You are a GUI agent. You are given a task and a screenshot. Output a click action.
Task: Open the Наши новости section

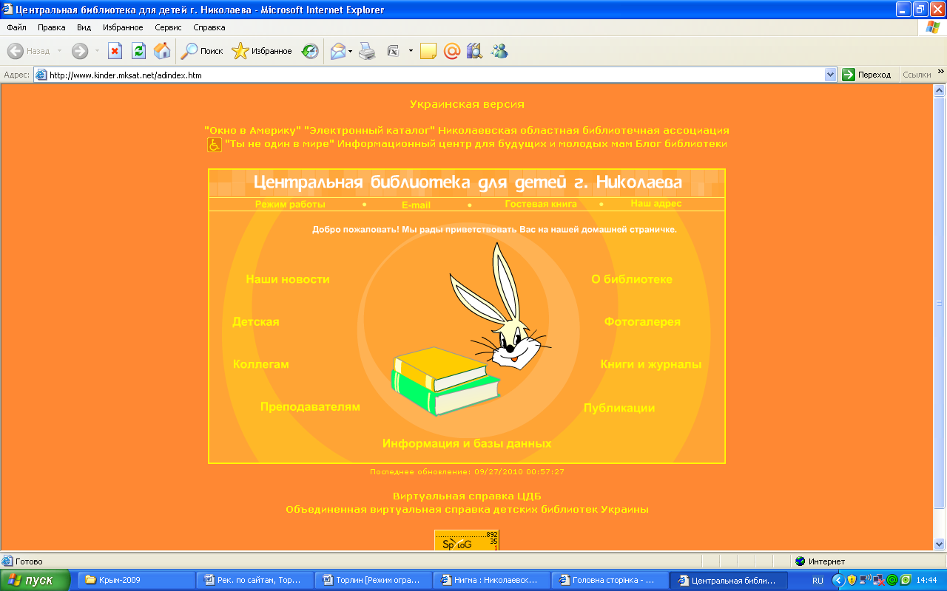(x=288, y=279)
